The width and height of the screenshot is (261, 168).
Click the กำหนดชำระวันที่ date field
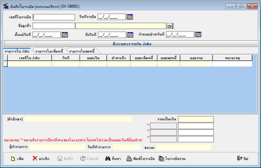(x=180, y=35)
